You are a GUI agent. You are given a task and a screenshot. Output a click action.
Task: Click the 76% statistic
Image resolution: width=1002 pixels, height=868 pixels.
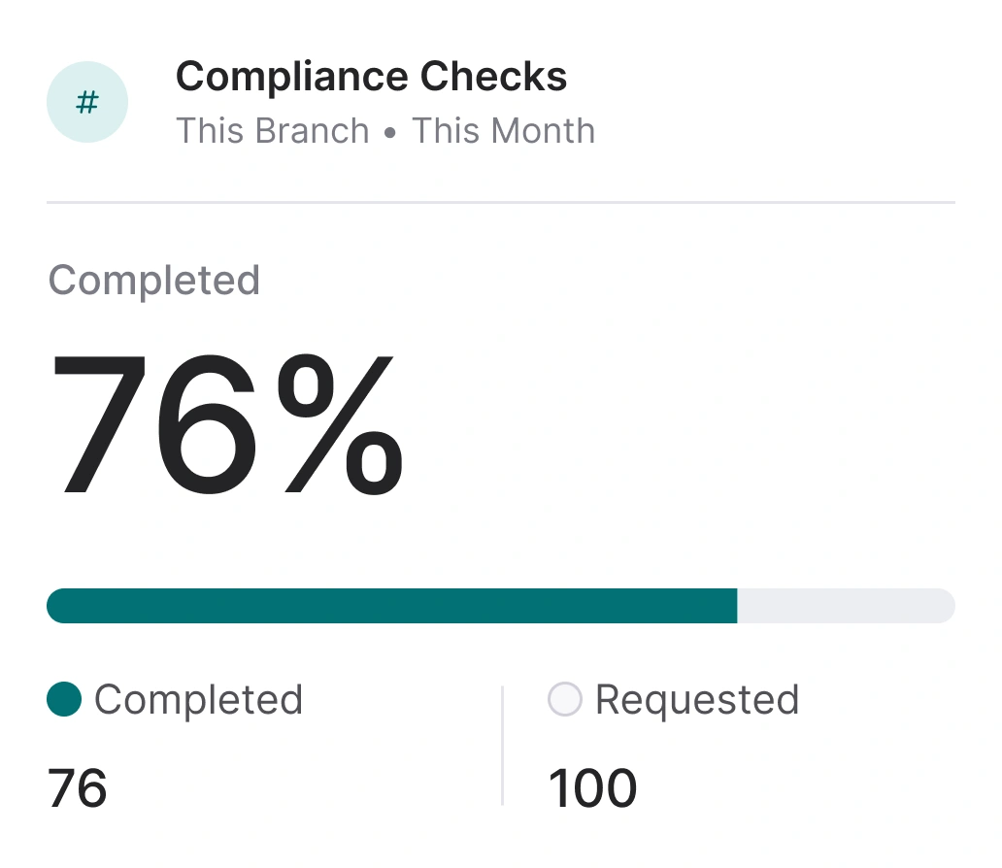228,422
